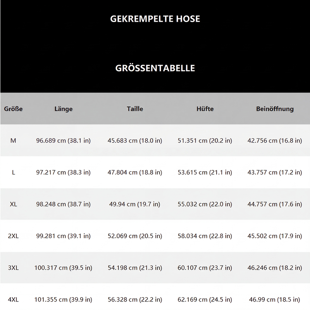
Task: Select the Hüfte column header
Action: (205, 109)
